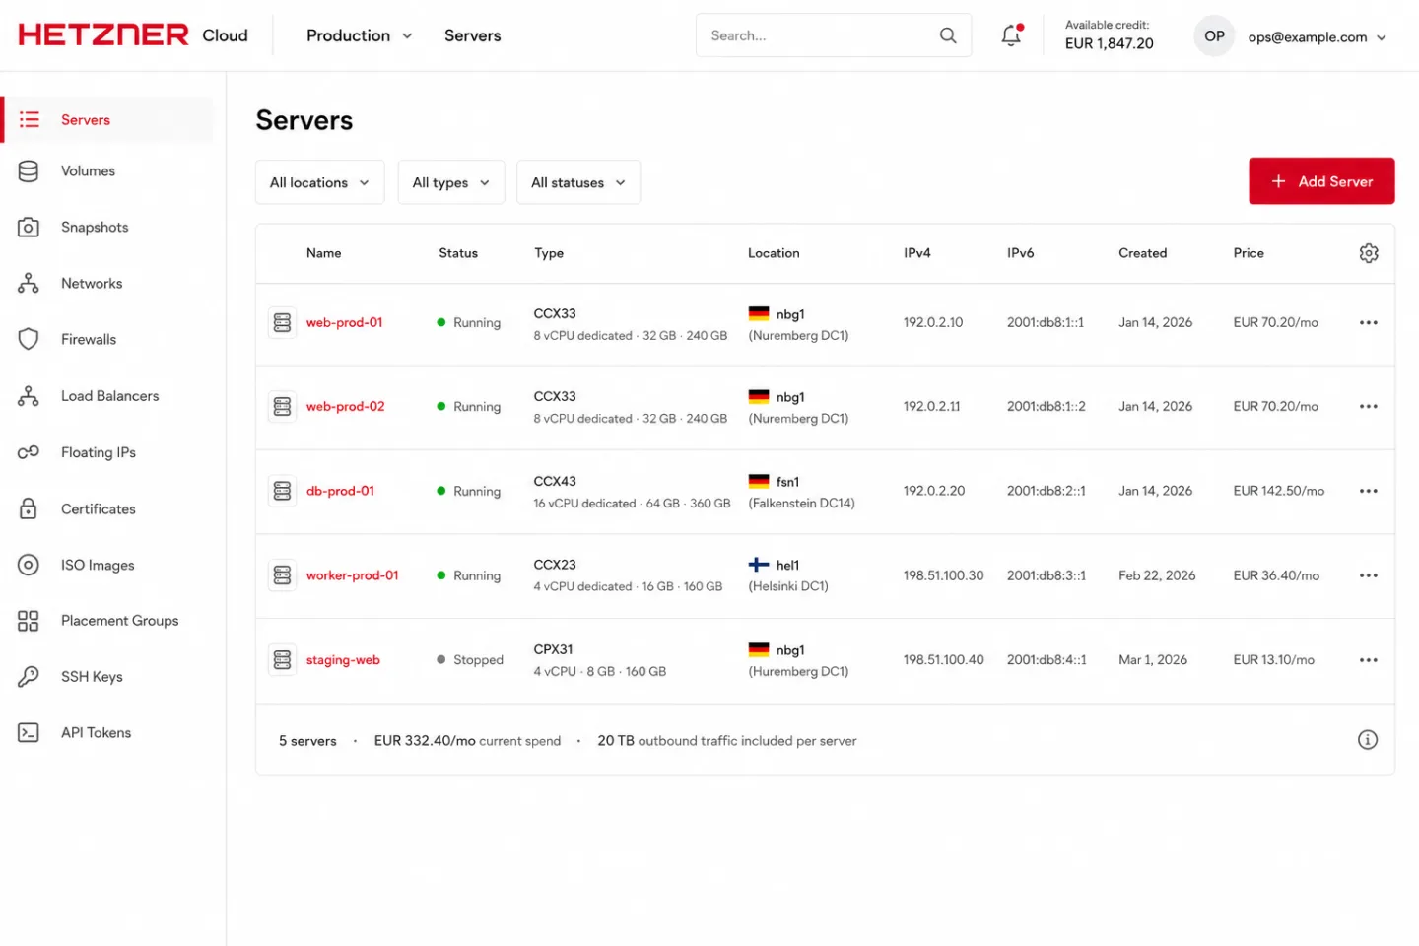Screen dimensions: 1419x946
Task: Open notifications bell icon
Action: 1012,35
